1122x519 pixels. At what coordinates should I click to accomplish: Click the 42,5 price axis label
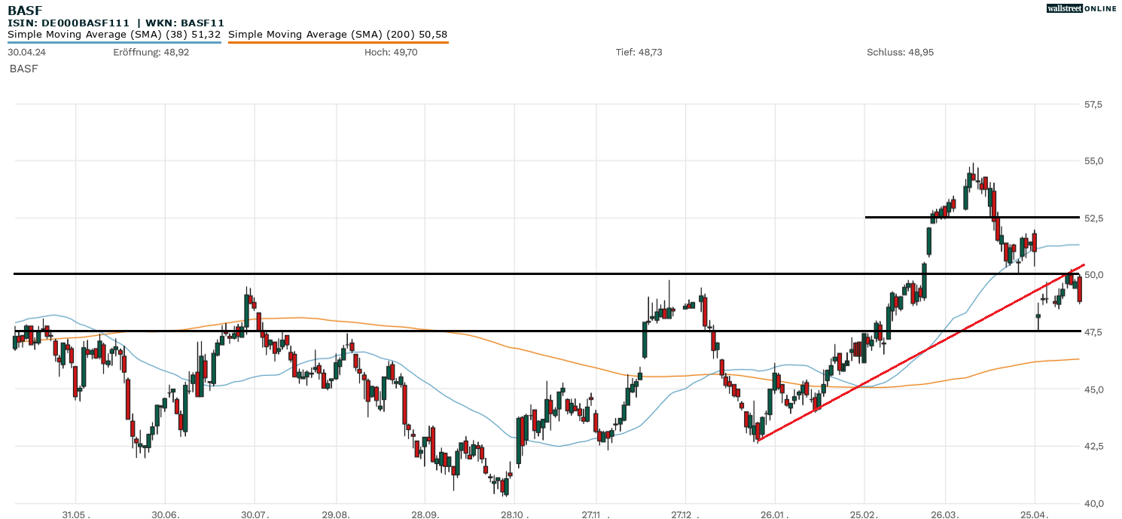tap(1093, 446)
